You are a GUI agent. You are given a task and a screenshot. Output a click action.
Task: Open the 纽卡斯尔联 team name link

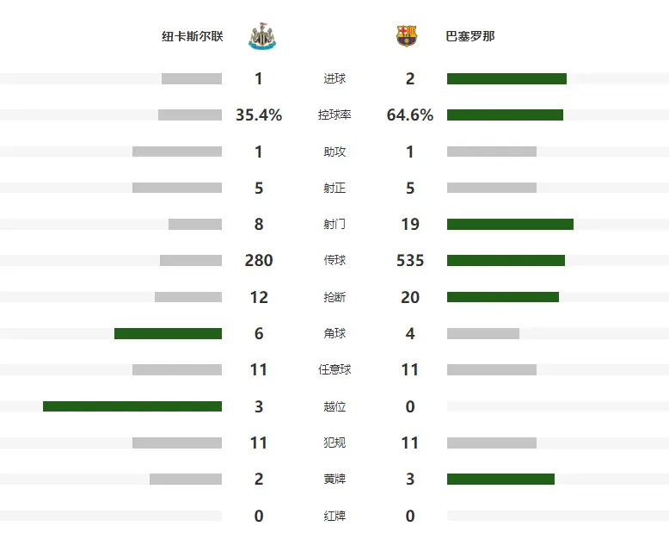193,37
